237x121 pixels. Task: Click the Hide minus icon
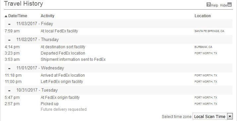[x=229, y=5]
